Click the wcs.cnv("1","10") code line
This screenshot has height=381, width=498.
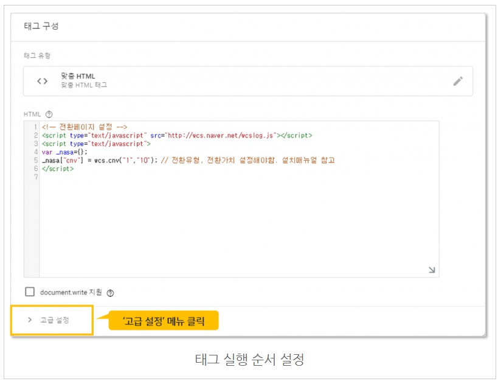point(188,160)
